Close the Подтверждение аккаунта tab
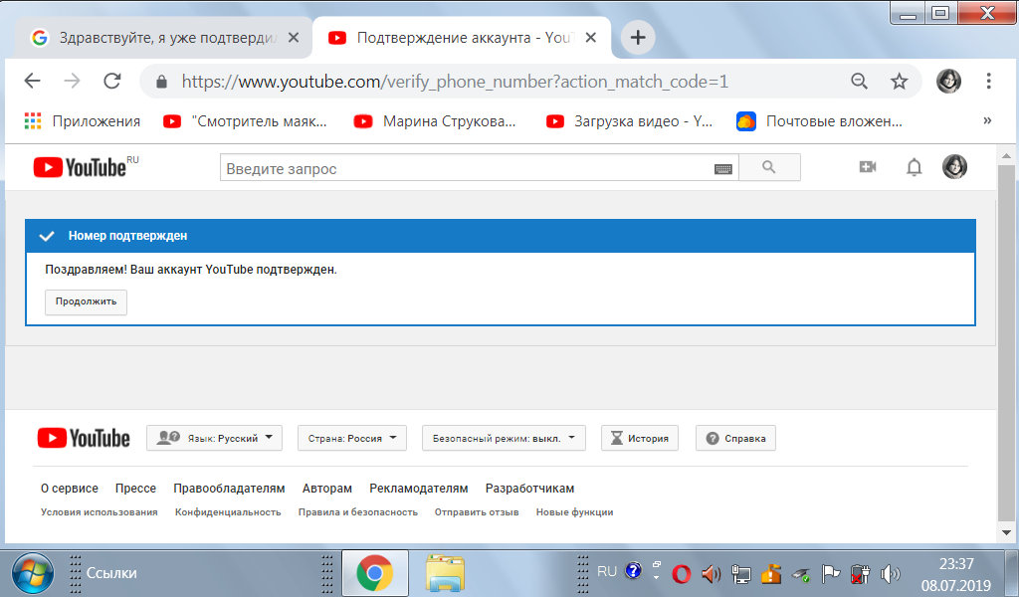The image size is (1019, 597). click(x=591, y=38)
